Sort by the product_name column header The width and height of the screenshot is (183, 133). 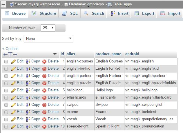(x=108, y=54)
